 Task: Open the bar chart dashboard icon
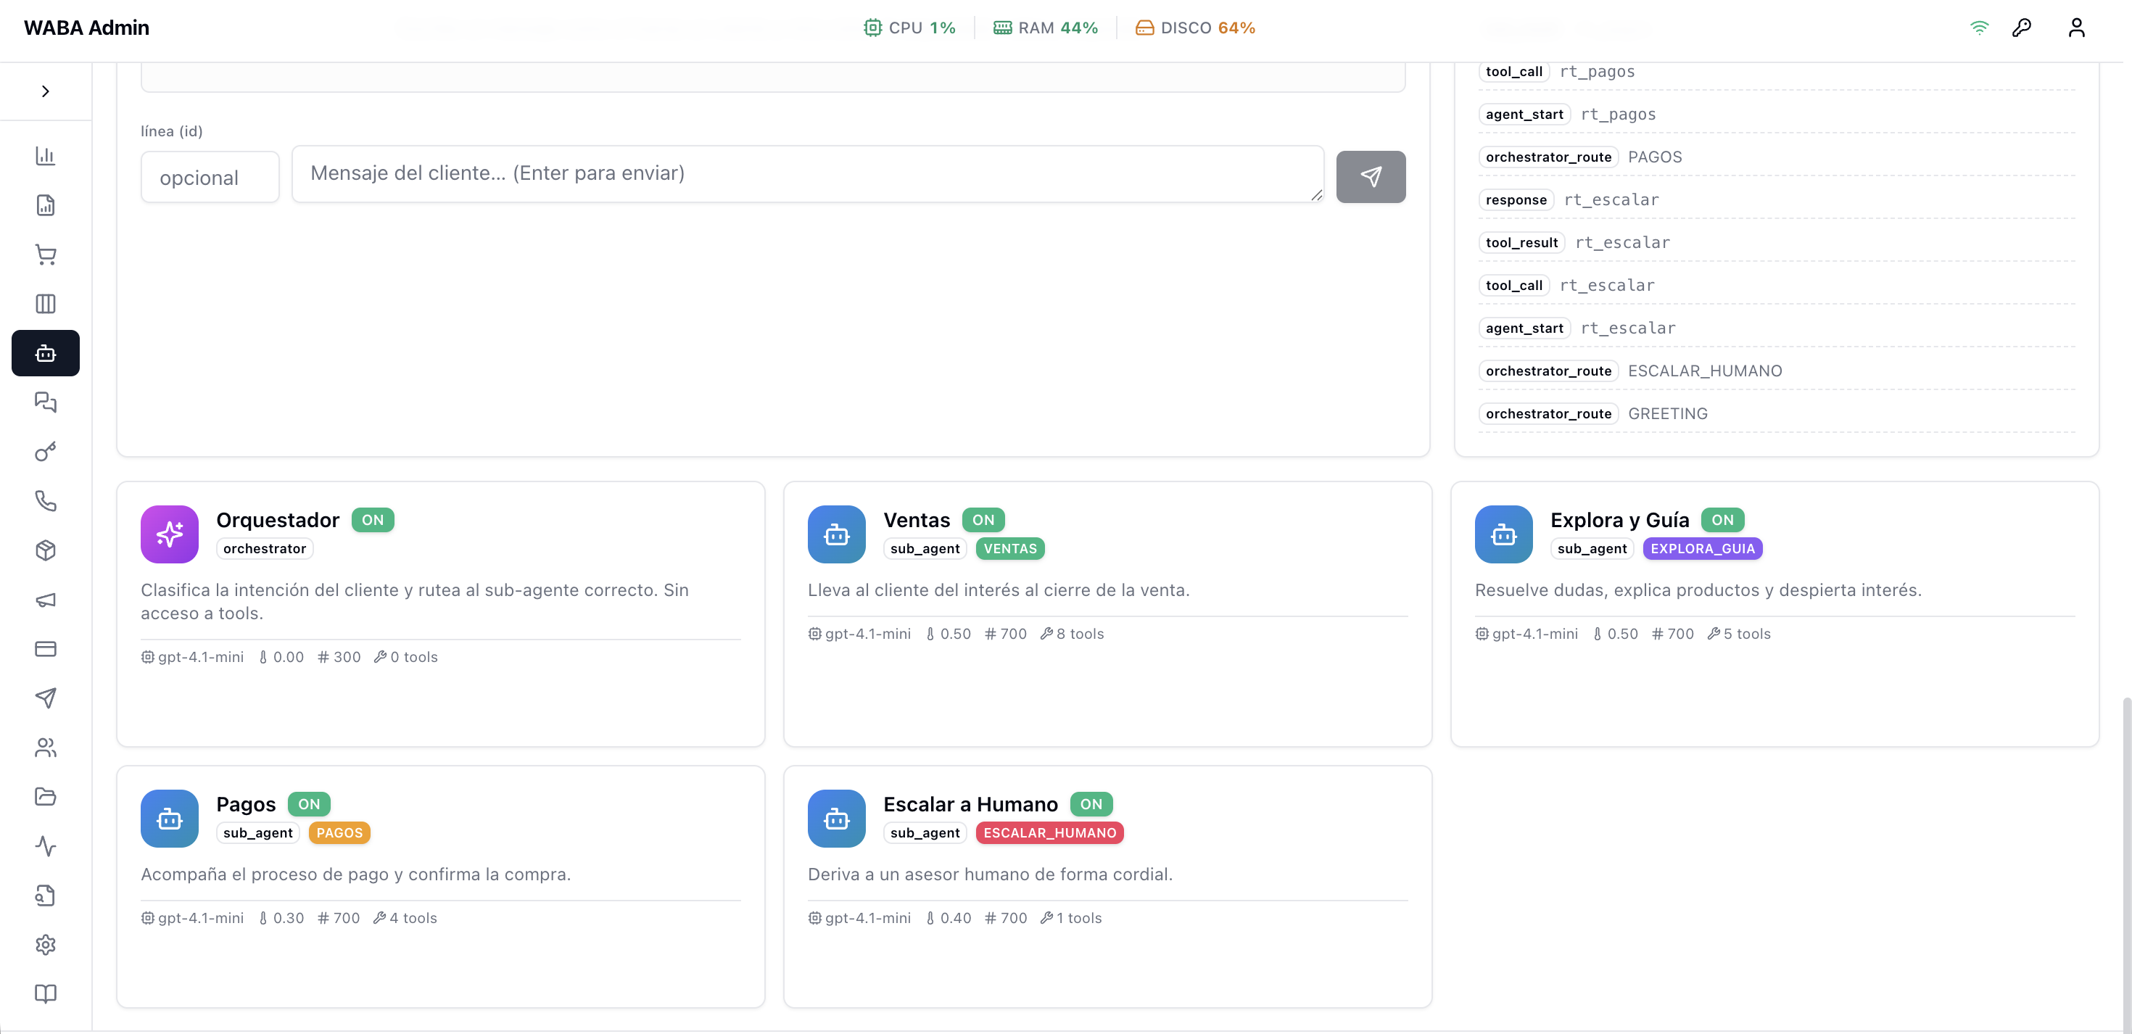[46, 156]
